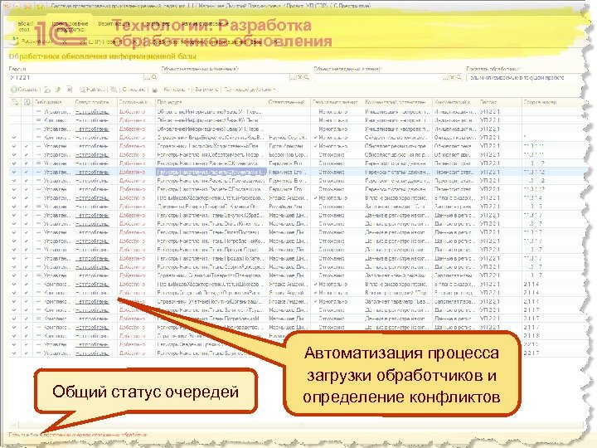Sort by the Библиотека column header
Screen dimensions: 597x448
pos(53,102)
